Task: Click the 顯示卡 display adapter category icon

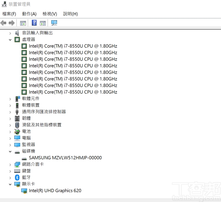Action: click(17, 184)
